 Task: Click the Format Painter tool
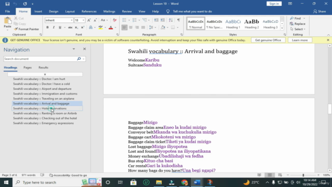26,29
